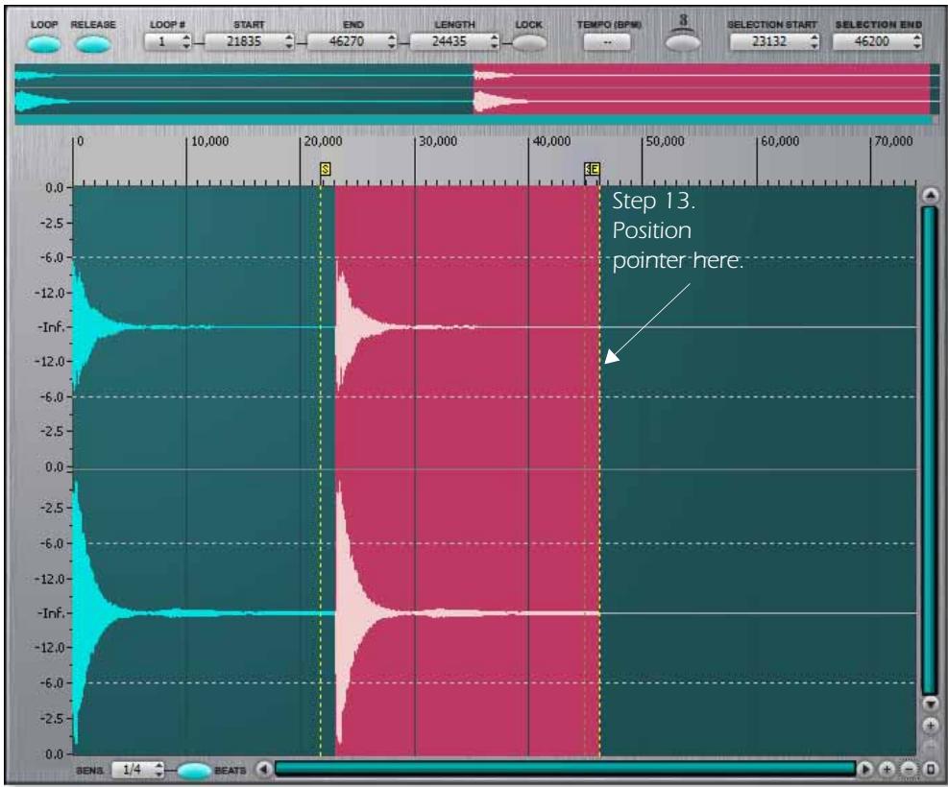948x787 pixels.
Task: Click the zoom out minus icon
Action: click(x=909, y=767)
